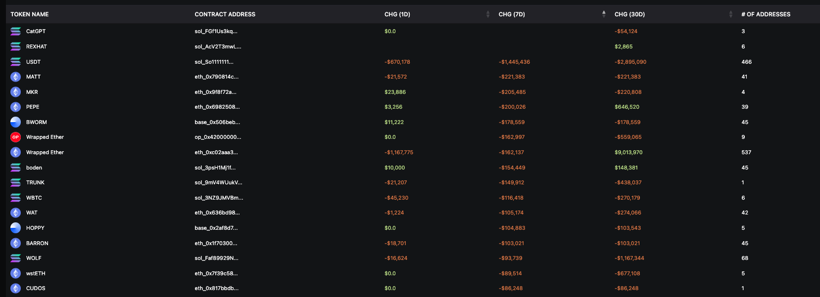Screen dimensions: 820x297
Task: Open the boden token name
Action: tap(34, 168)
